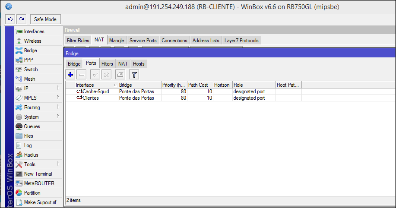Open the Hosts tab in Bridge window
The height and width of the screenshot is (208, 396).
(139, 64)
